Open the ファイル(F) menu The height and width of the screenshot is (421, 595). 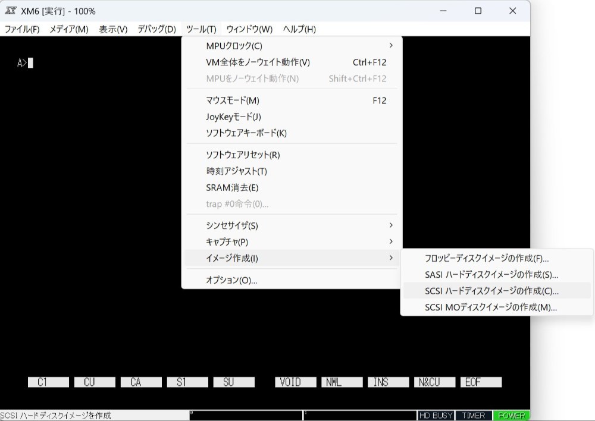pos(21,29)
